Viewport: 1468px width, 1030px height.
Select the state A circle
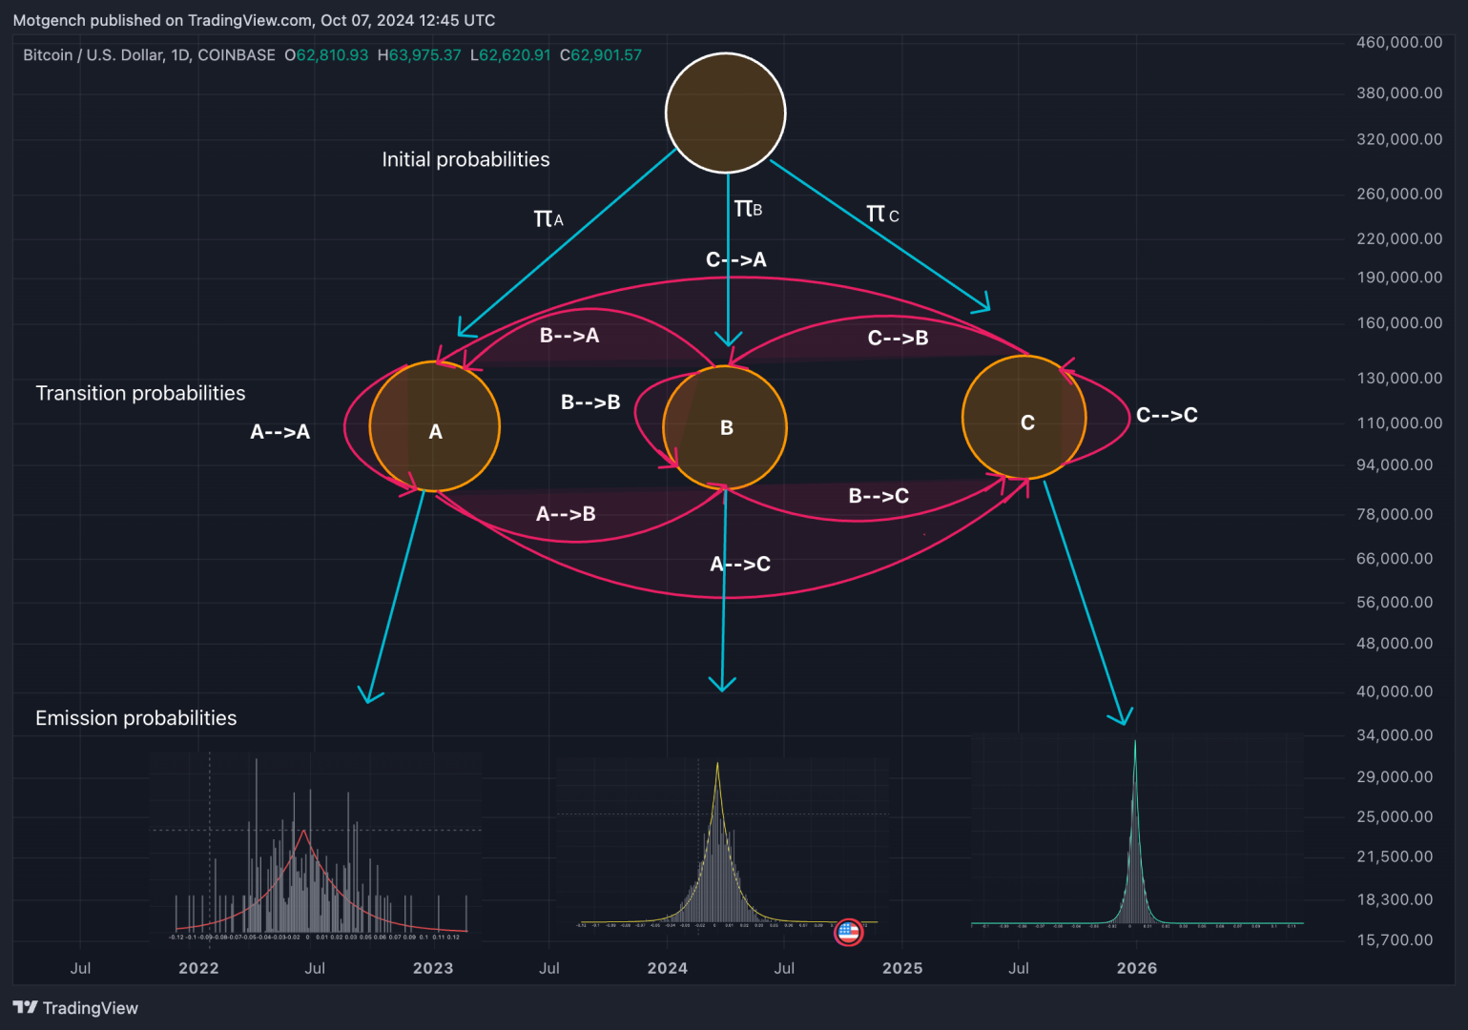point(435,427)
